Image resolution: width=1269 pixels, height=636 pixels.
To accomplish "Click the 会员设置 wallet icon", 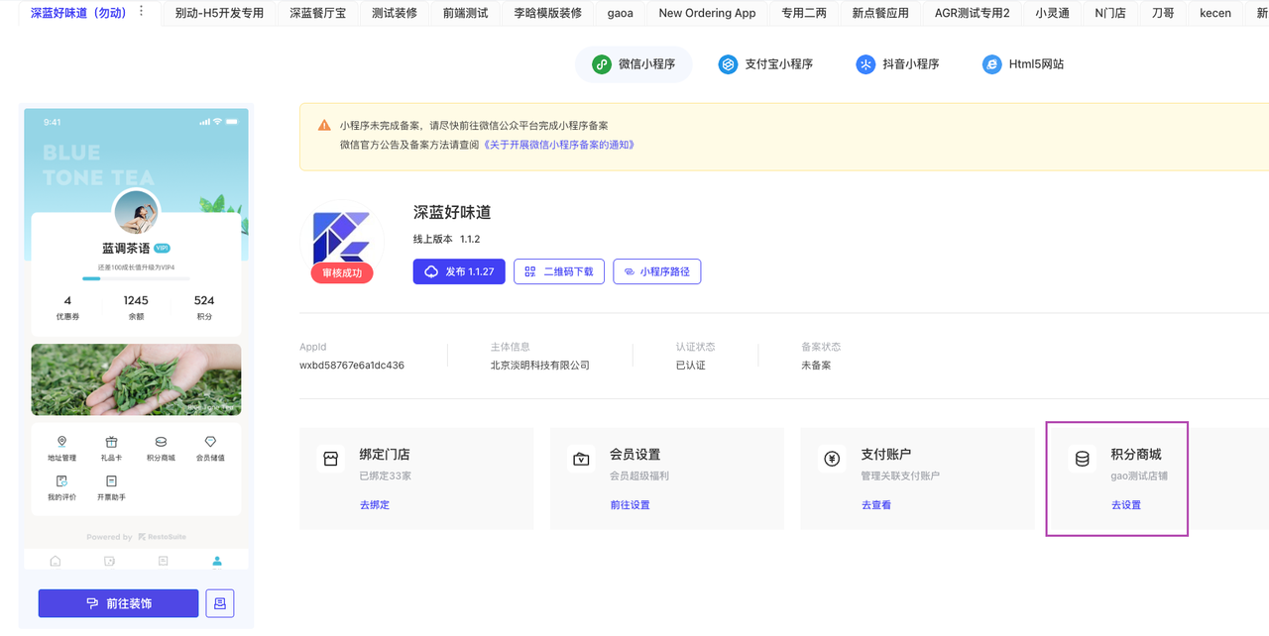I will click(581, 459).
